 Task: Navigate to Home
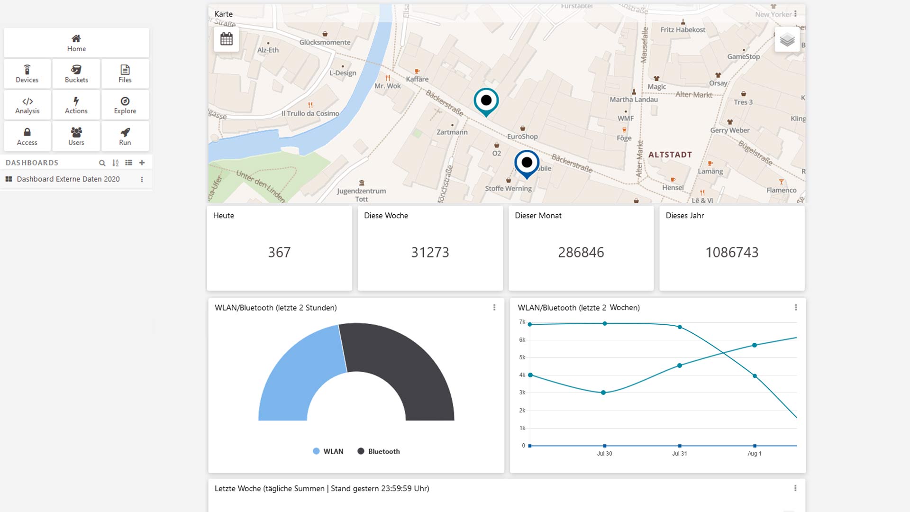pos(76,43)
